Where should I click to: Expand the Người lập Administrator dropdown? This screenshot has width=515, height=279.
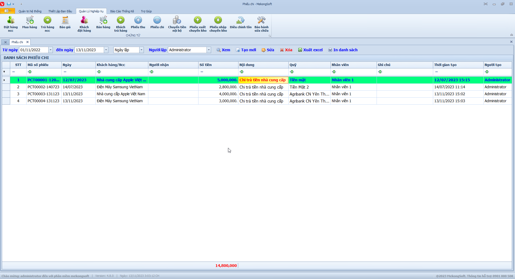pyautogui.click(x=209, y=50)
